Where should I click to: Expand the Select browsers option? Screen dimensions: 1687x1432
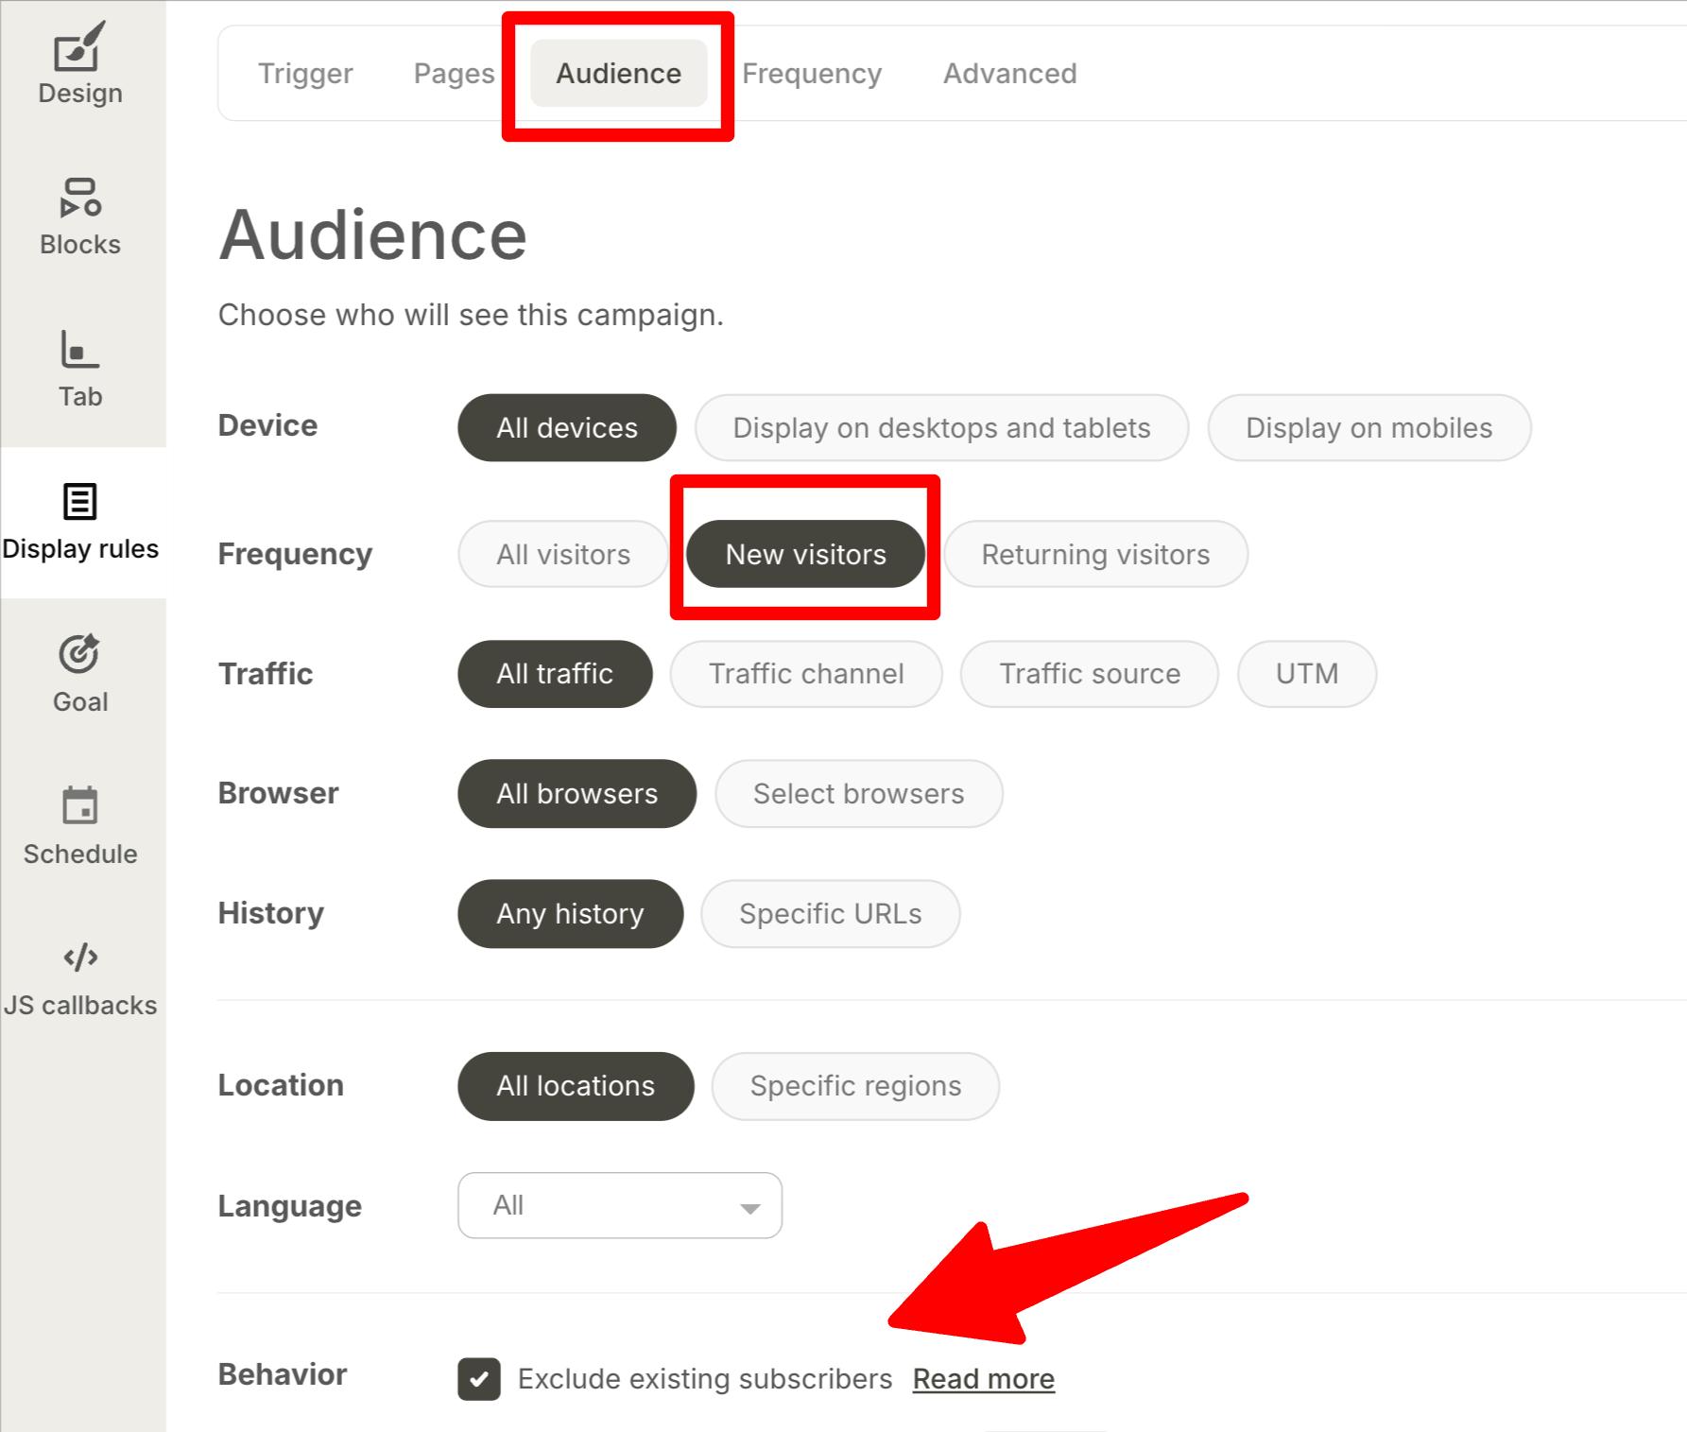pos(858,794)
